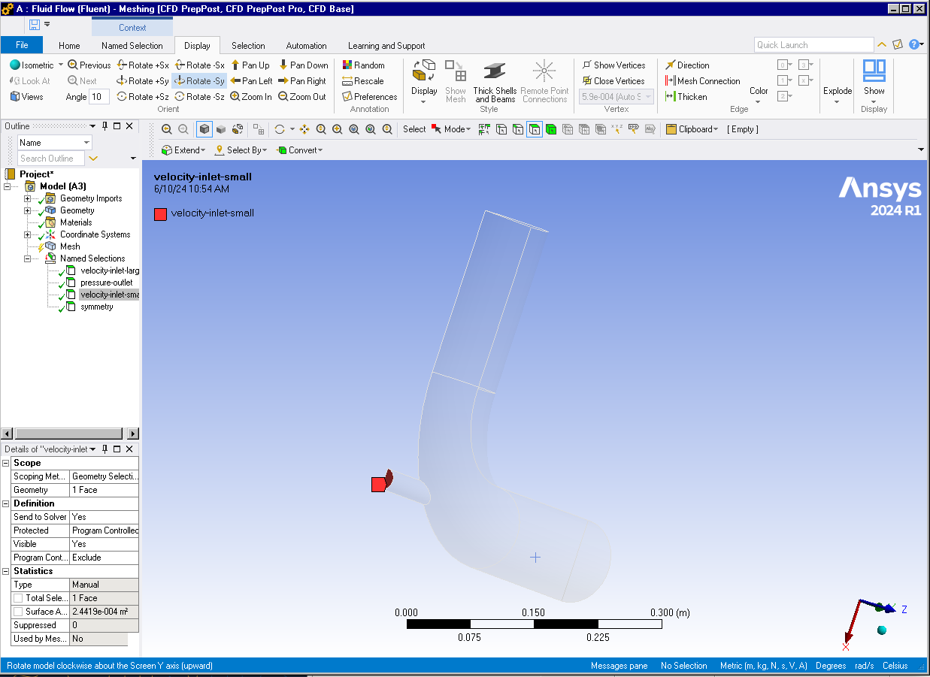
Task: Toggle the Surface Area checkbox
Action: coord(17,612)
